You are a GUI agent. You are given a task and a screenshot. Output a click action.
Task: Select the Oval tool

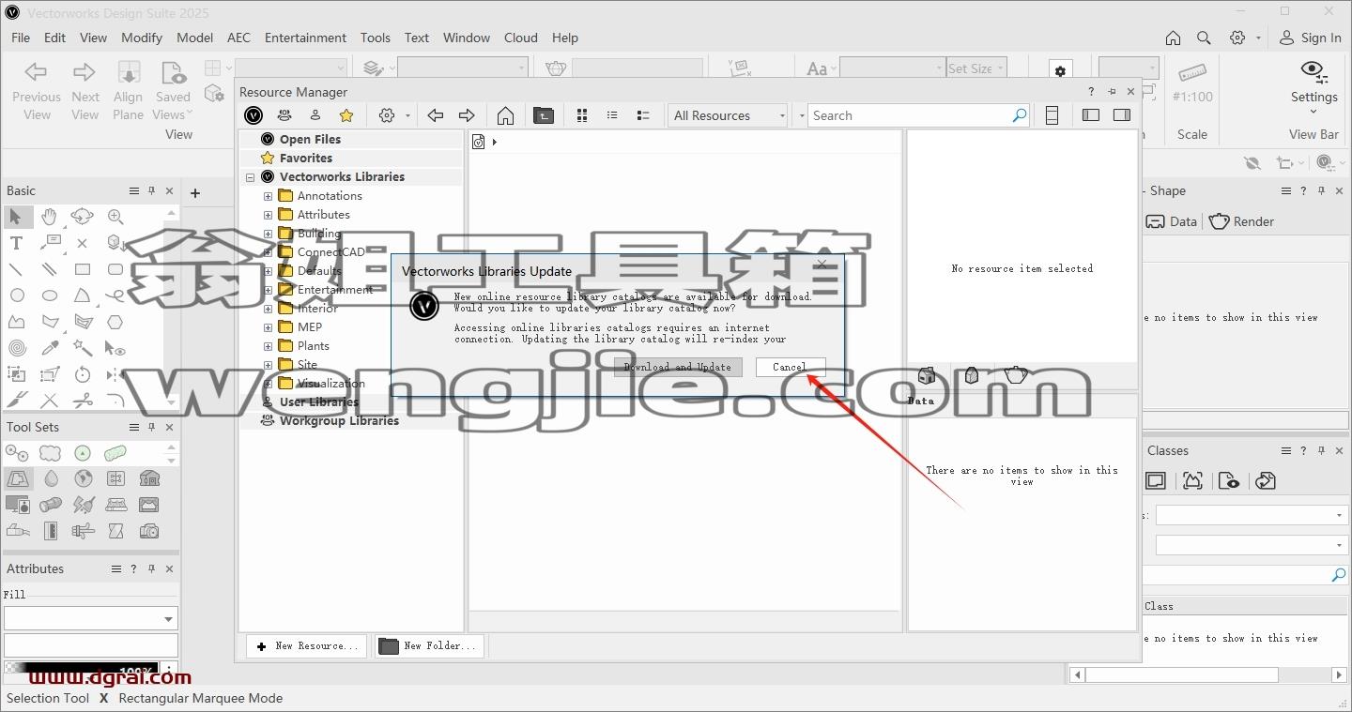coord(49,295)
